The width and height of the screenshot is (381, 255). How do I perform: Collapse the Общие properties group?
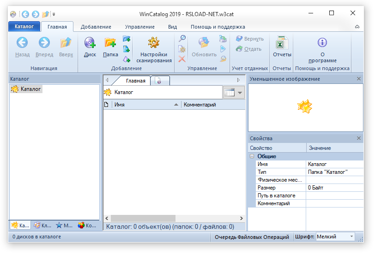coord(252,156)
